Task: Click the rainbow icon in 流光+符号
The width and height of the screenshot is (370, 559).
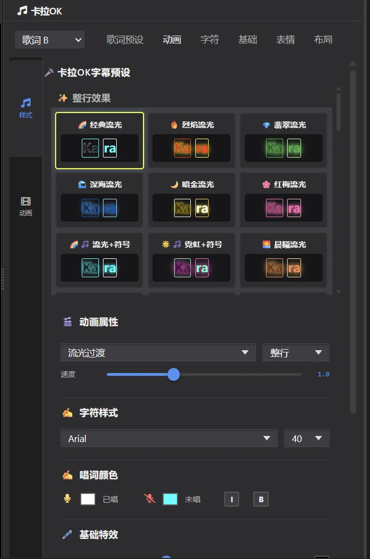Action: pos(73,244)
